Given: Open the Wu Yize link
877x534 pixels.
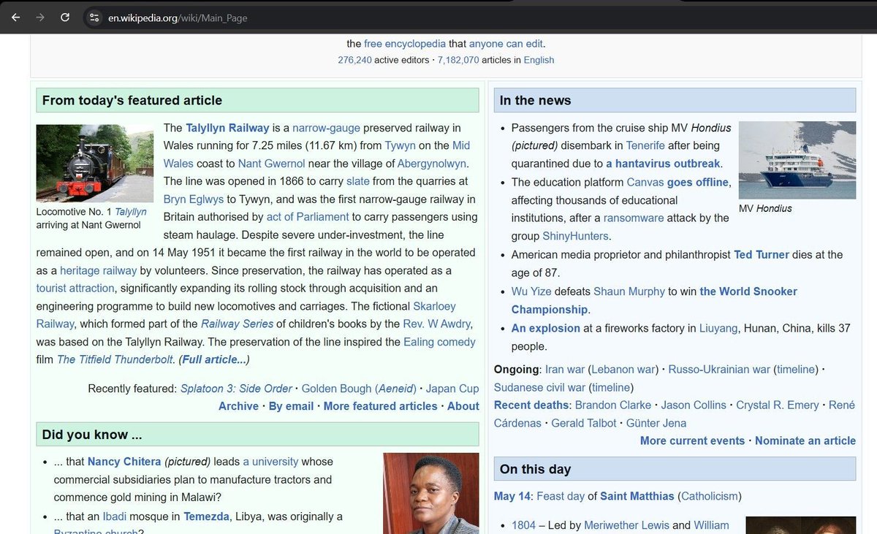Looking at the screenshot, I should [532, 291].
